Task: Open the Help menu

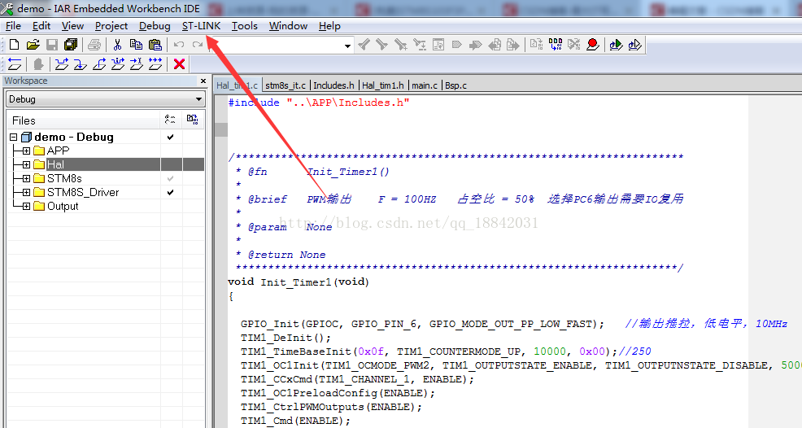Action: [329, 25]
